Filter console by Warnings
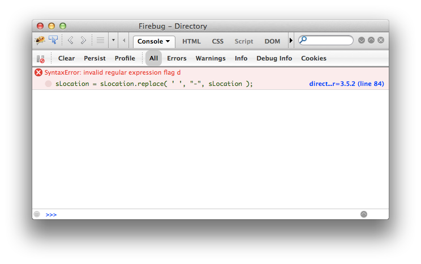The image size is (421, 264). pyautogui.click(x=211, y=58)
